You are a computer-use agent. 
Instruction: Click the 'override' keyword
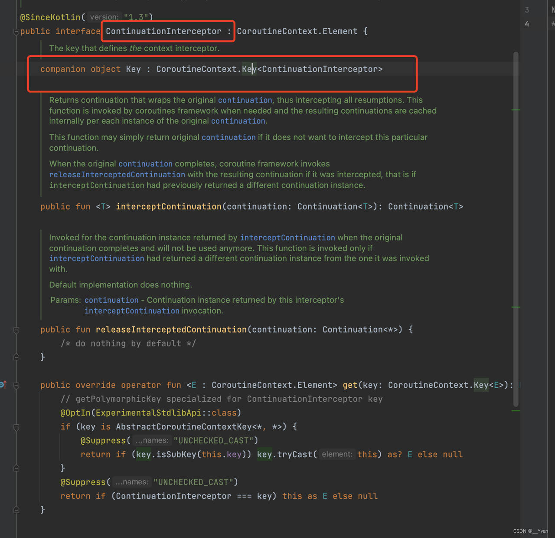click(x=95, y=385)
